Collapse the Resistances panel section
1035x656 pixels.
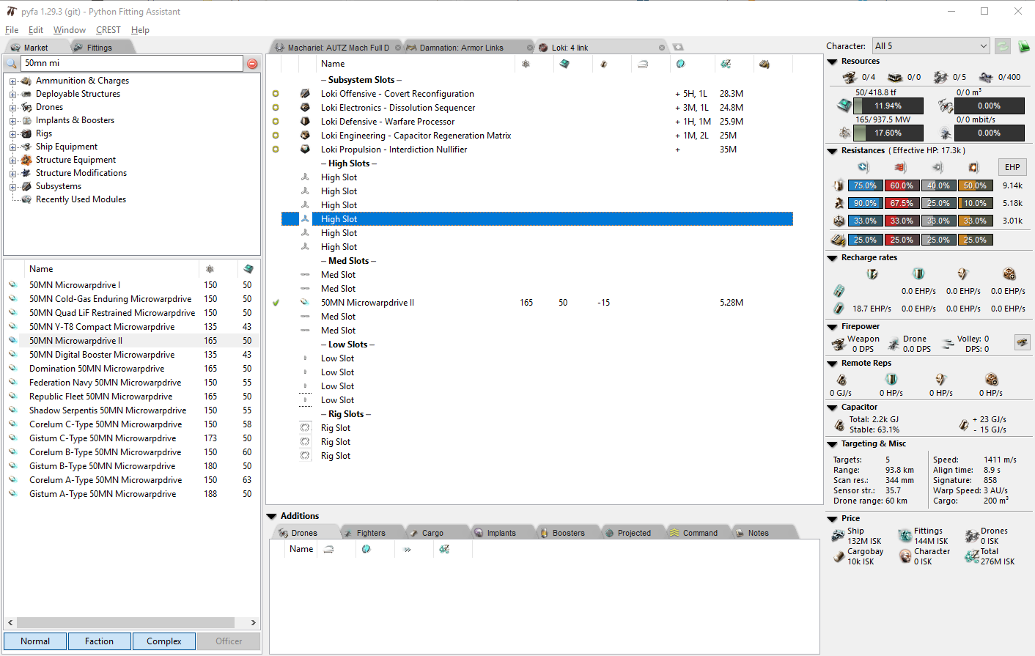(832, 151)
